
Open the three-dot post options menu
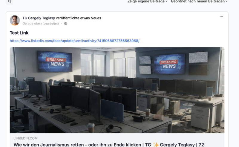click(221, 17)
